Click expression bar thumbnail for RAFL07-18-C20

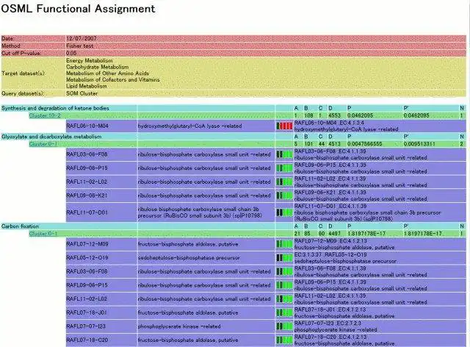point(284,340)
